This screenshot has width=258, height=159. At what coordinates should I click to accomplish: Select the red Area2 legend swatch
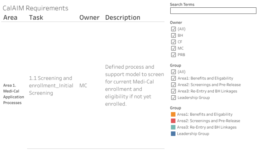tap(173, 121)
